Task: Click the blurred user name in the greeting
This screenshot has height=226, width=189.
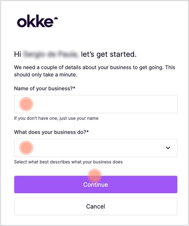Action: 51,54
